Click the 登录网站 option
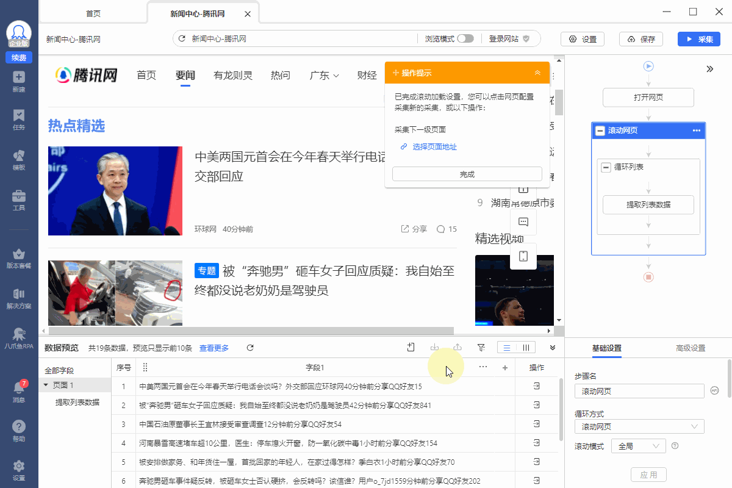Viewport: 732px width, 488px height. coord(509,39)
